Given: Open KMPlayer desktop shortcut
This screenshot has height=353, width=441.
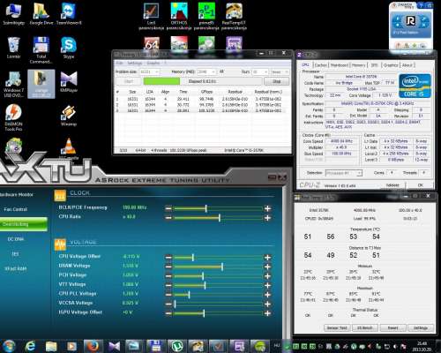Looking at the screenshot, I should (69, 81).
